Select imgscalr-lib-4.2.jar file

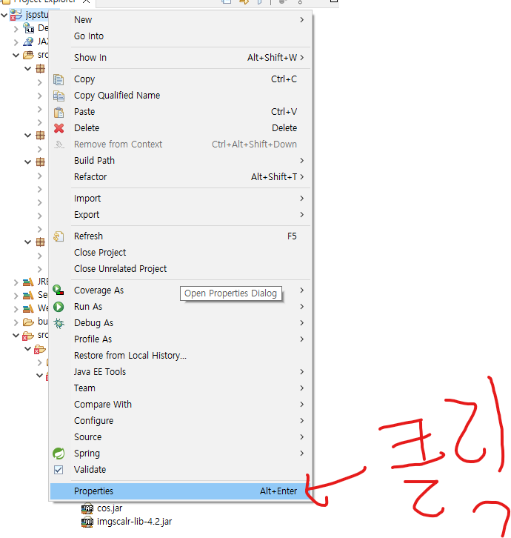(135, 522)
